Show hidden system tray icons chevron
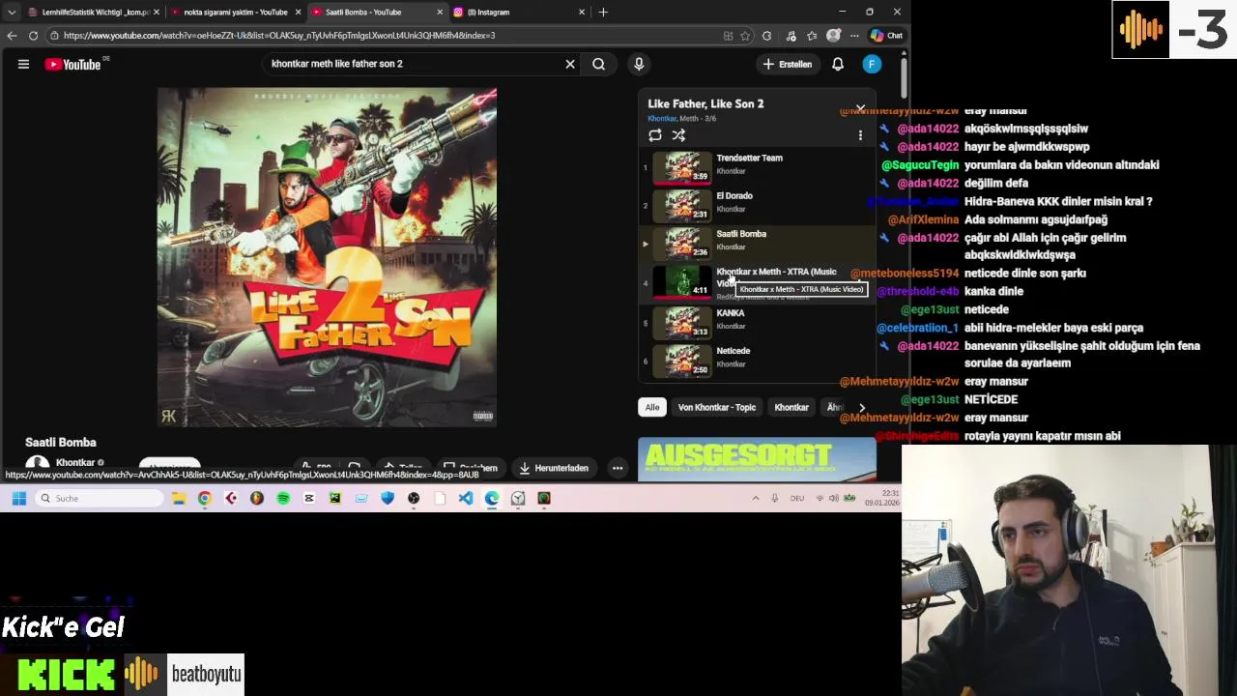The image size is (1237, 696). pyautogui.click(x=755, y=498)
